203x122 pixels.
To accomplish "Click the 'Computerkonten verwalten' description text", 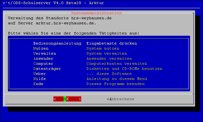I will click(x=117, y=64).
